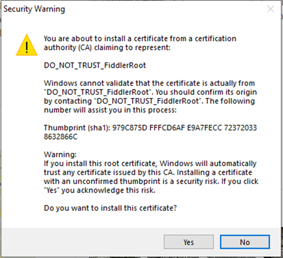Viewport: 283px width, 258px height.
Task: Click the Thumbprint (sha1) label
Action: pos(77,128)
